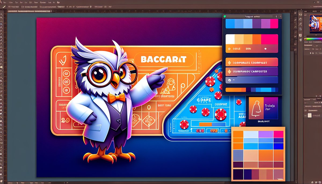Expand the dark blue row with circle icon
Viewport: 322px width, 184px height.
252,80
